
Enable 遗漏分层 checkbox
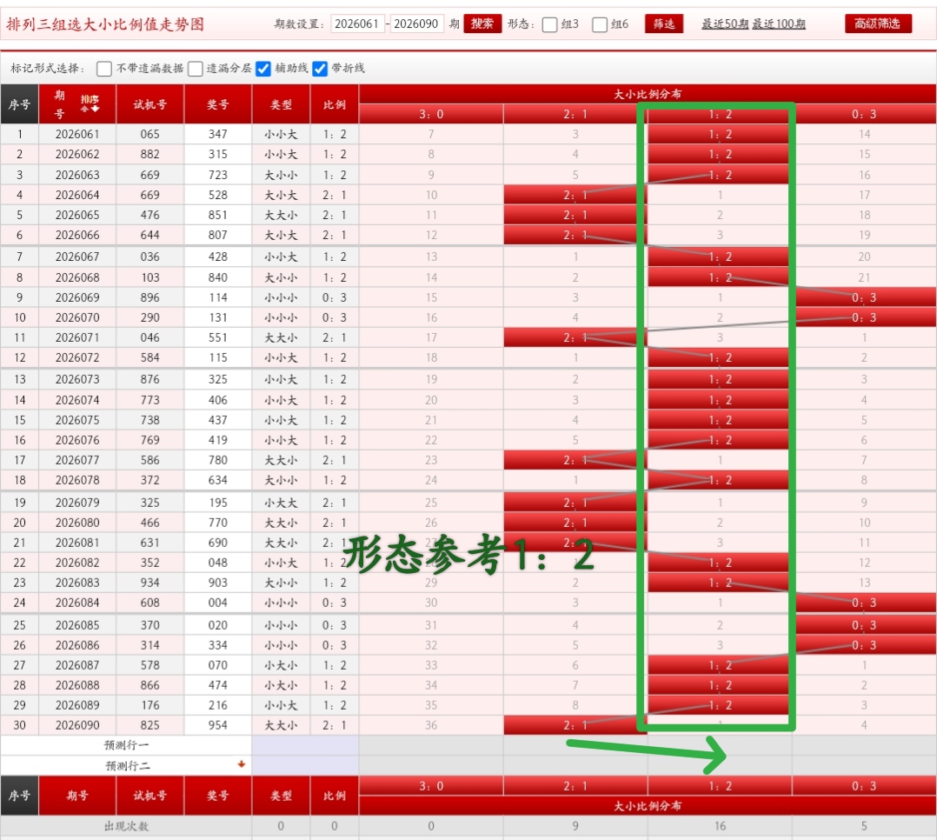click(x=196, y=69)
